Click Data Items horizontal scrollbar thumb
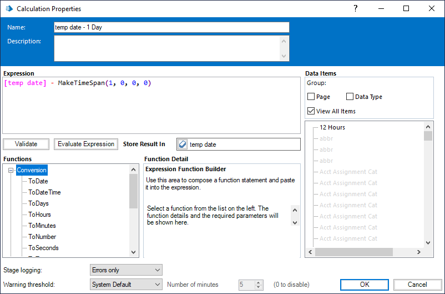 [354, 252]
